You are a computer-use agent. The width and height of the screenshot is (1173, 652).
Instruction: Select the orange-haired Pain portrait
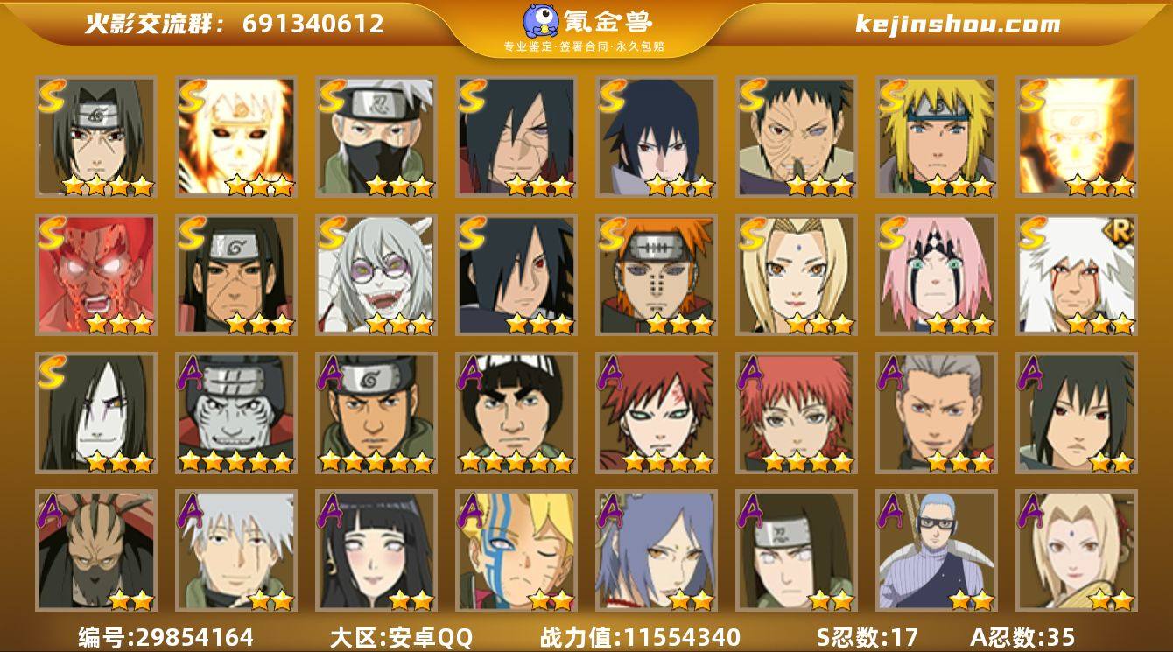[x=656, y=275]
